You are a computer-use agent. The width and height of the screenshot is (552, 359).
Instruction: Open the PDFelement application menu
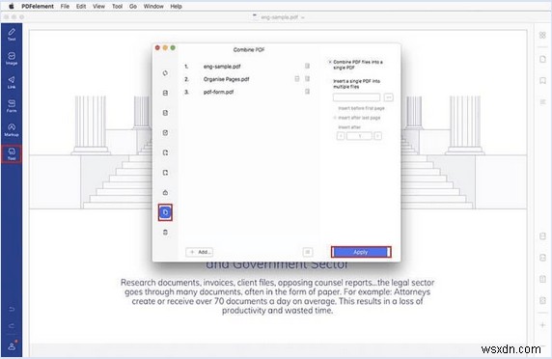click(38, 6)
